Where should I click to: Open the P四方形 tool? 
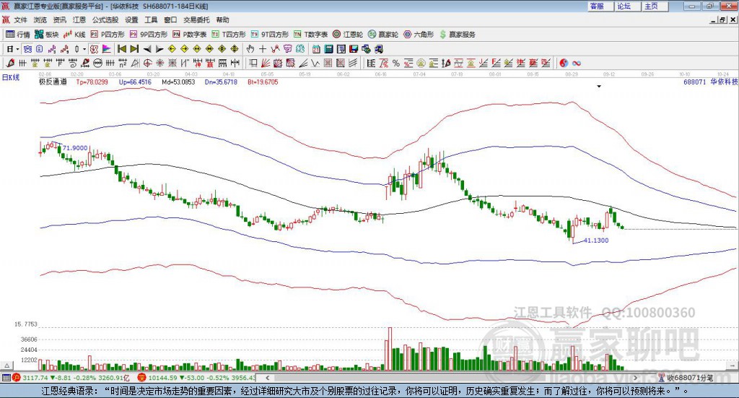tap(108, 35)
